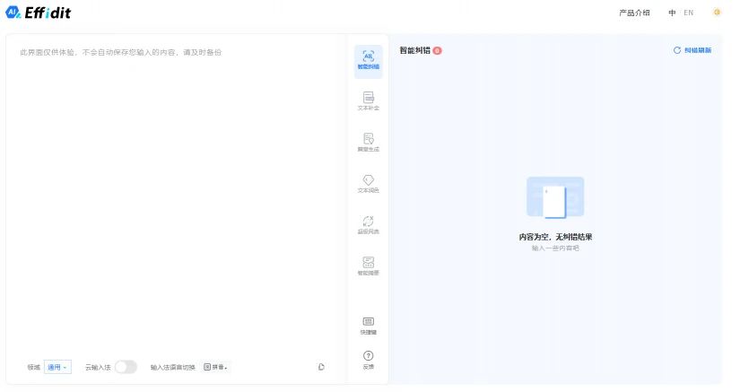Open the 摘要生成 summary generation tool
The height and width of the screenshot is (392, 749).
[368, 142]
